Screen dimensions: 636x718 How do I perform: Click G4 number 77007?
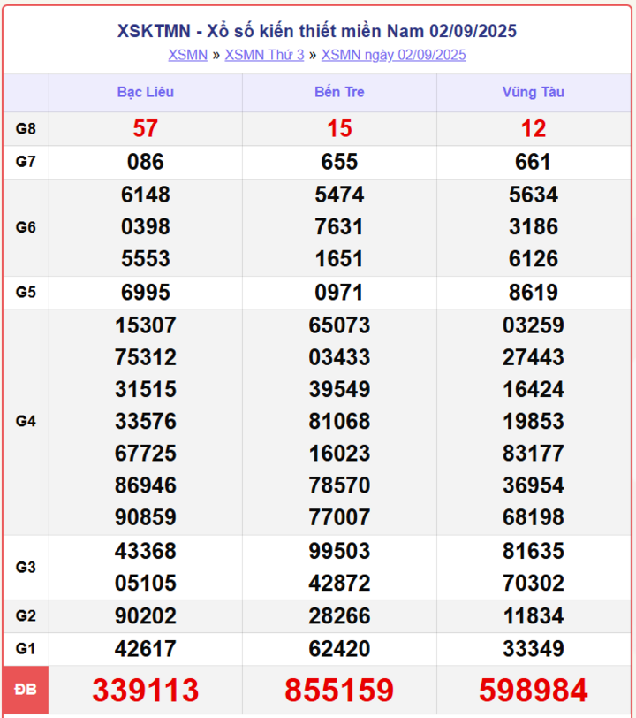[x=339, y=518]
